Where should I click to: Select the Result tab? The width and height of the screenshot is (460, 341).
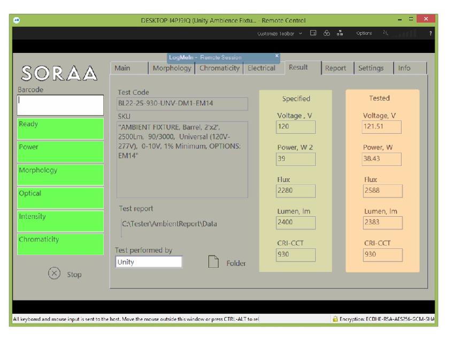click(x=303, y=67)
